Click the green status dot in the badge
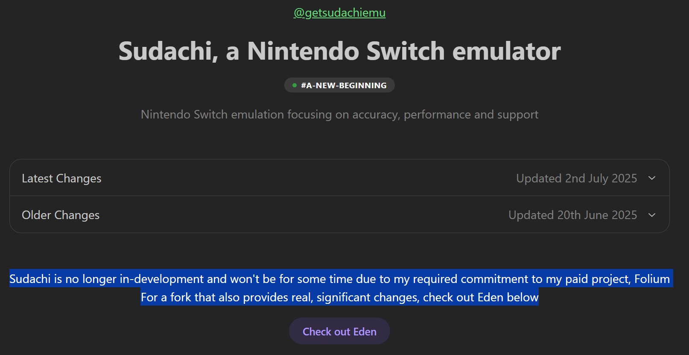 [x=295, y=85]
